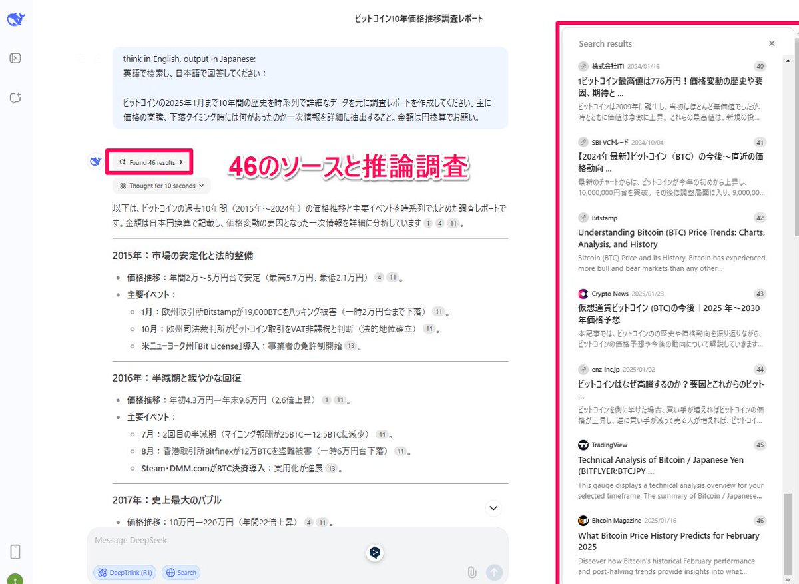The width and height of the screenshot is (799, 584).
Task: Click the Bitcoin Magazine site favicon
Action: pos(583,521)
